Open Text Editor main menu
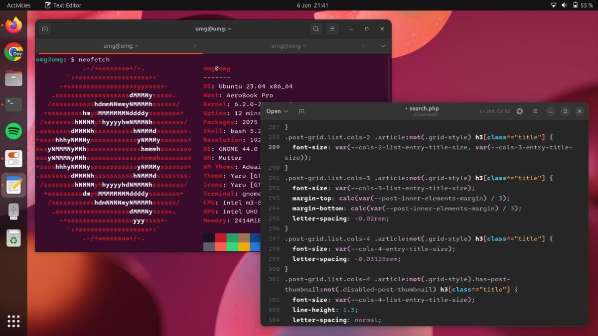The image size is (598, 336). point(535,112)
